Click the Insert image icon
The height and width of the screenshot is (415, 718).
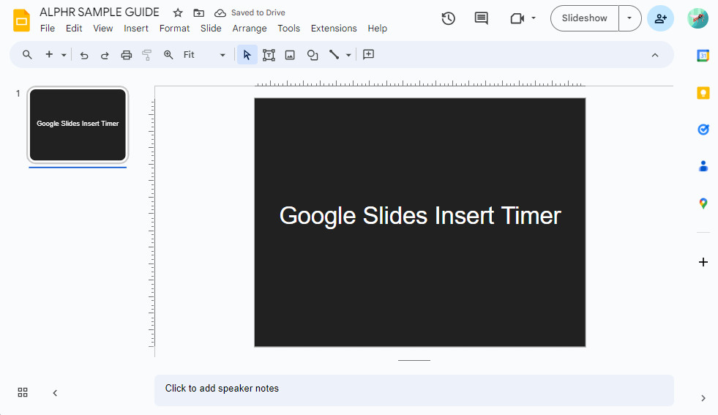[x=290, y=55]
